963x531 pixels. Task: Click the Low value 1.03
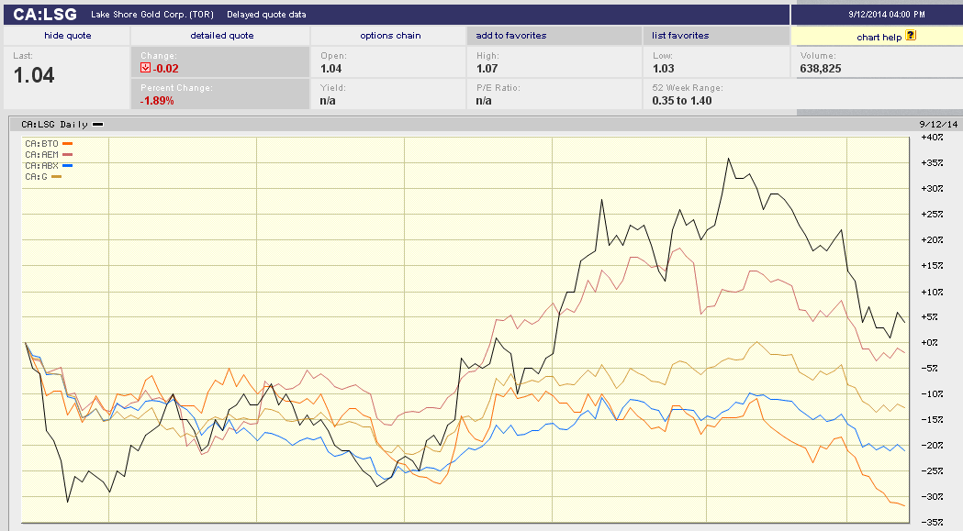pos(664,69)
